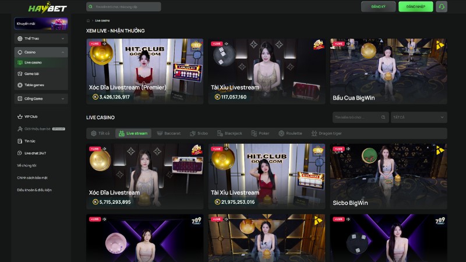Click the Table games sidebar item
This screenshot has height=262, width=466.
(41, 85)
